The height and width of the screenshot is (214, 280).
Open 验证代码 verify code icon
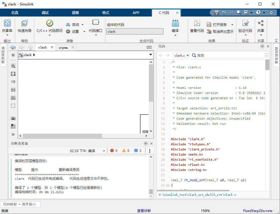245,23
